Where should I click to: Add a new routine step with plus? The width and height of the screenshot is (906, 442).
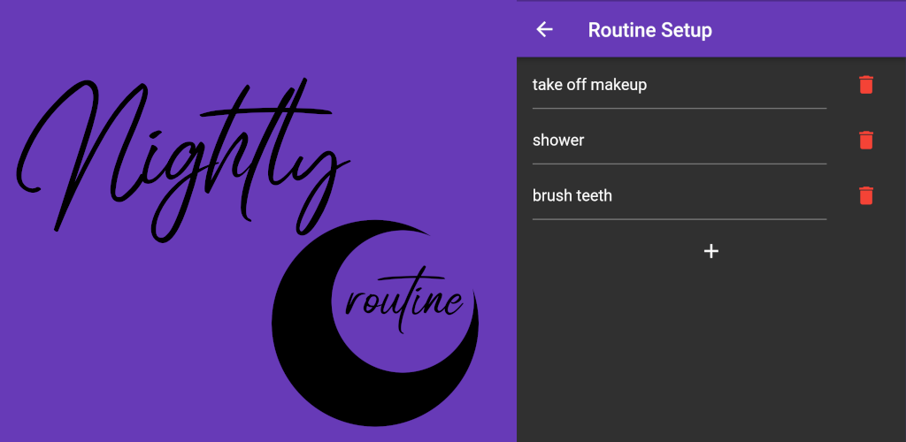710,251
